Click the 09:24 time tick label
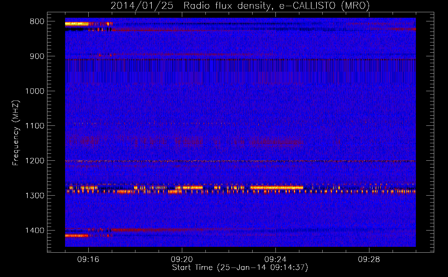 [x=276, y=260]
